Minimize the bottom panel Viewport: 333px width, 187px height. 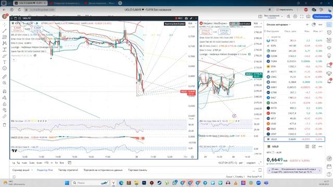click(x=253, y=170)
